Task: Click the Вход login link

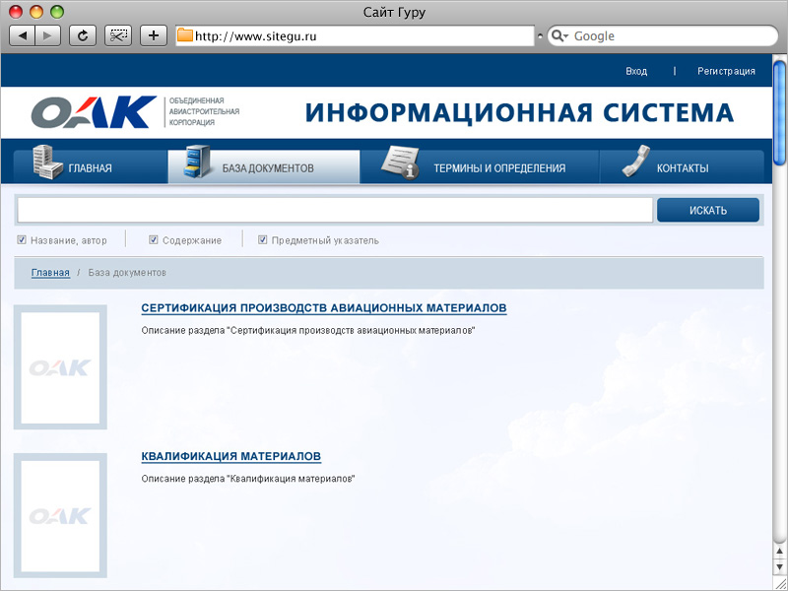Action: pyautogui.click(x=636, y=71)
